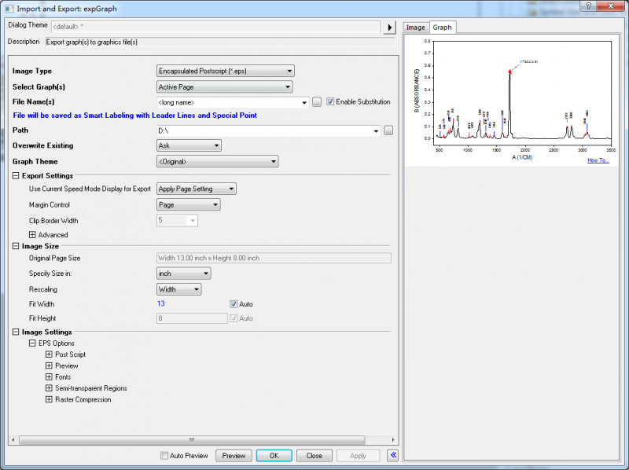
Task: Toggle Fit Width Auto checkbox
Action: [234, 304]
